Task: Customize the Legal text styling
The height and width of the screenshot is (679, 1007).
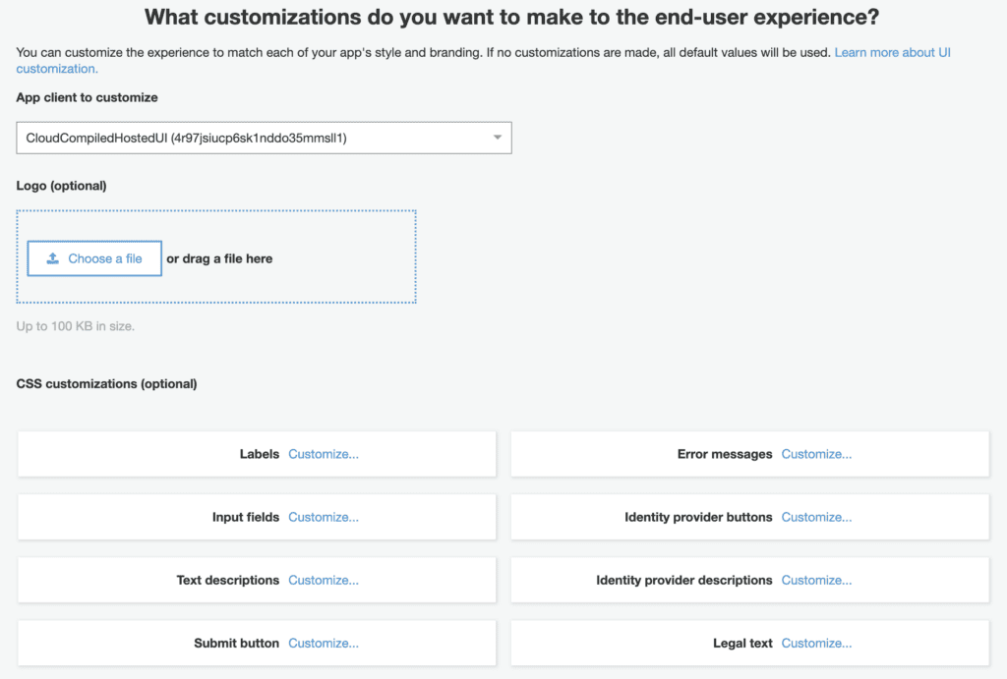Action: pyautogui.click(x=817, y=643)
